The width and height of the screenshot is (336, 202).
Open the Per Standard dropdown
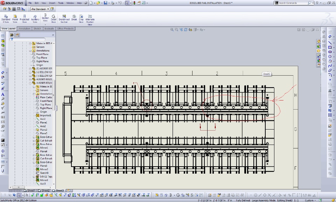[x=39, y=9]
